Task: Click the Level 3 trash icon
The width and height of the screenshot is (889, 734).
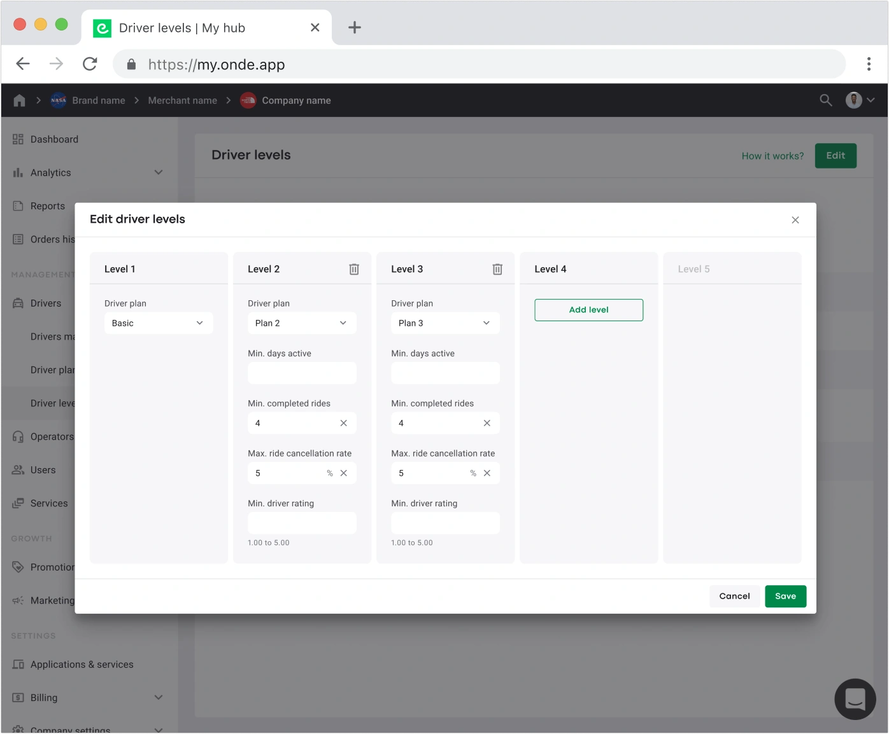Action: tap(497, 269)
